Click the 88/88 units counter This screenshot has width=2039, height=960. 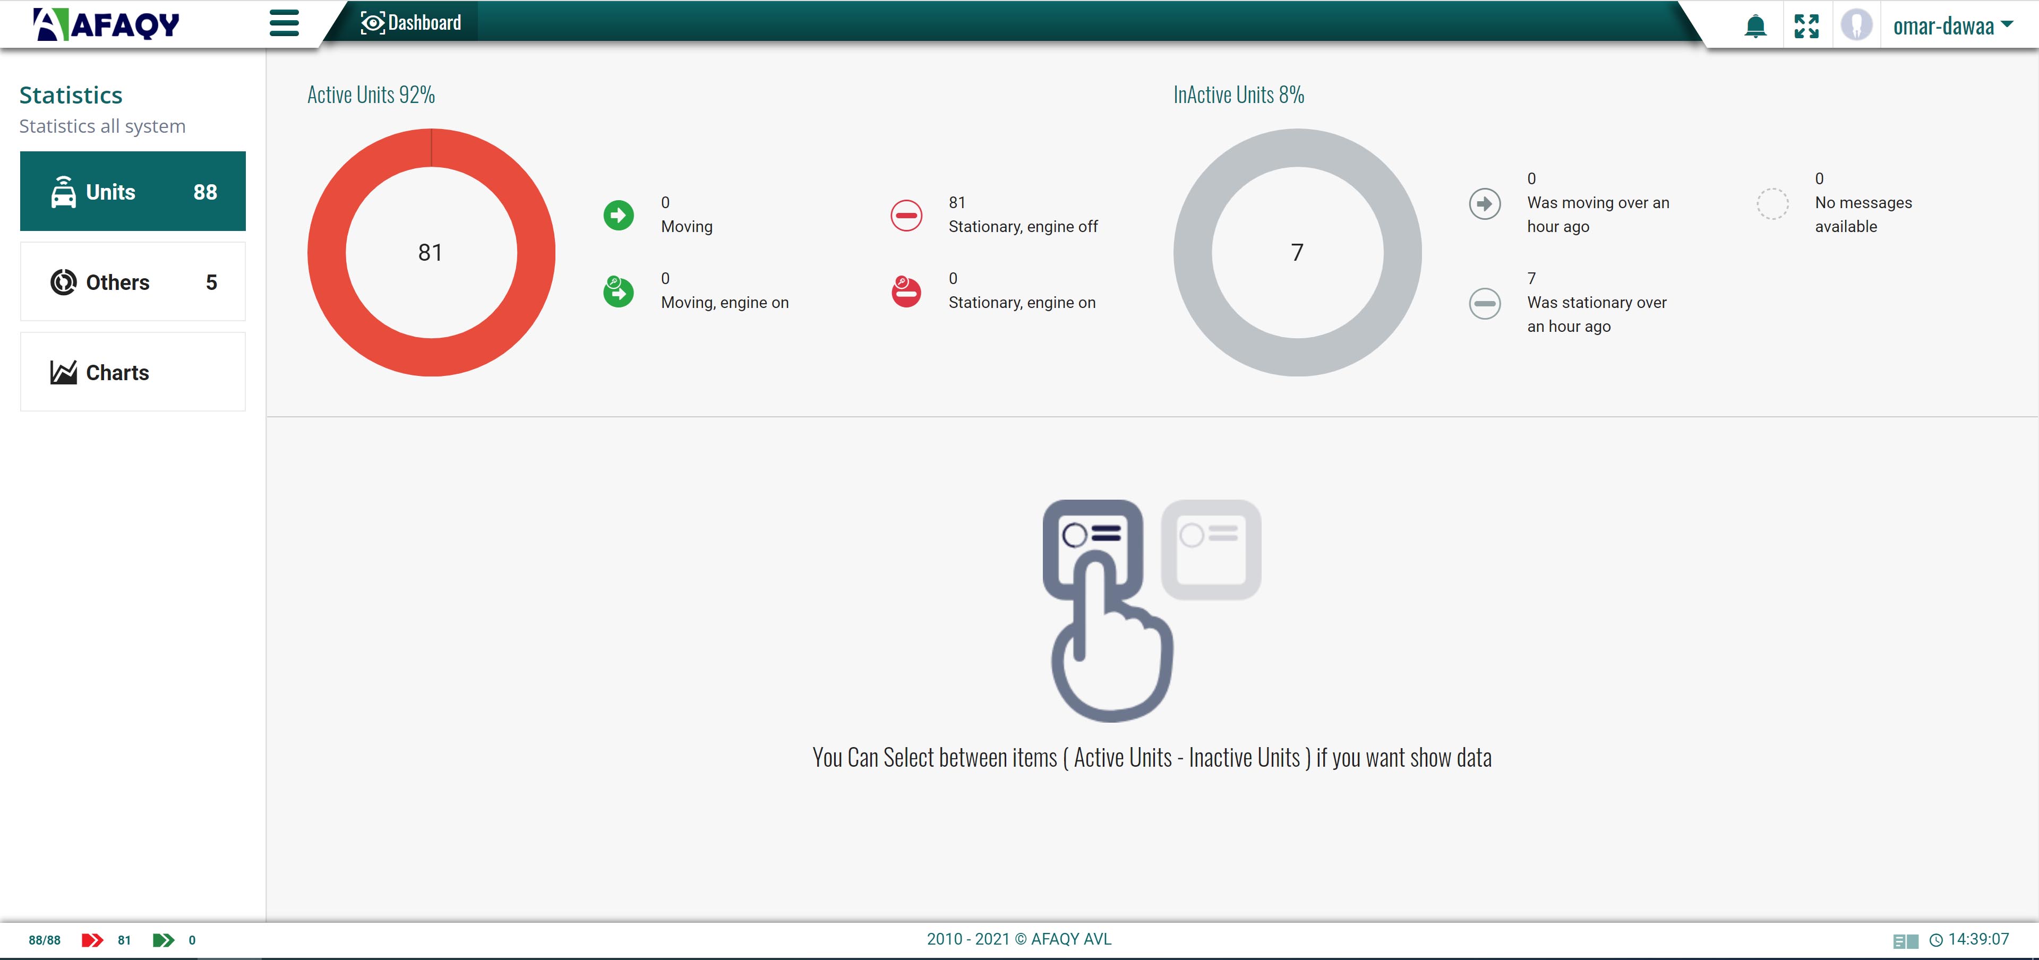click(x=44, y=940)
